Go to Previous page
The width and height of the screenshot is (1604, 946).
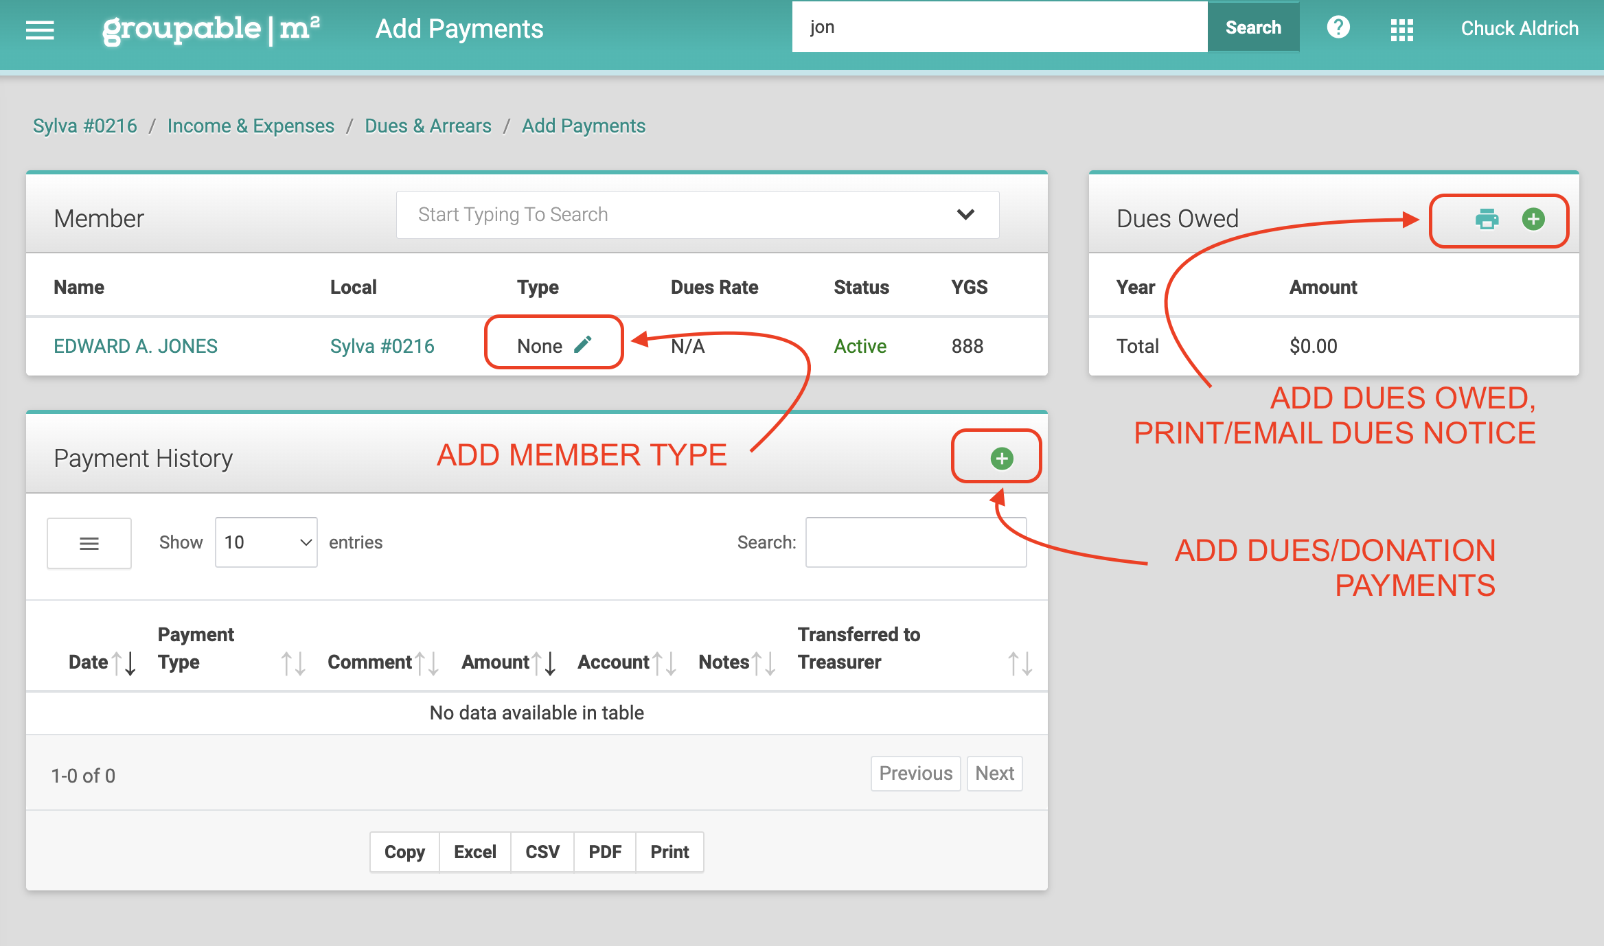tap(916, 774)
